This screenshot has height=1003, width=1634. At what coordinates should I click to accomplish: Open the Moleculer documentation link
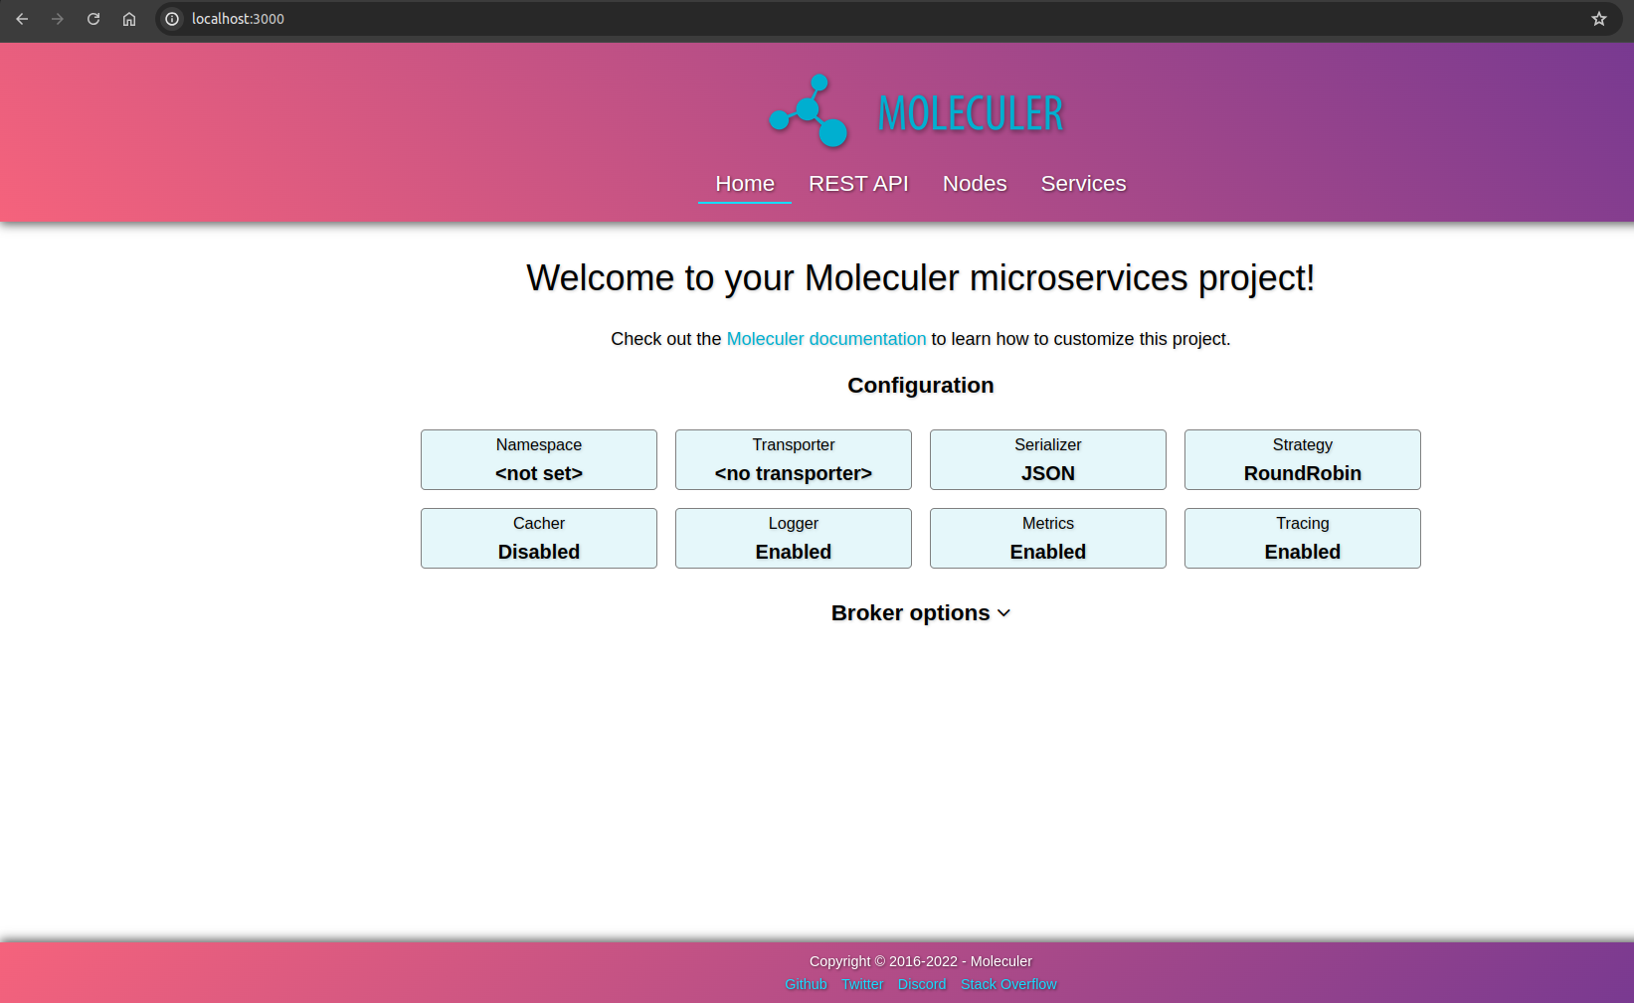(826, 339)
